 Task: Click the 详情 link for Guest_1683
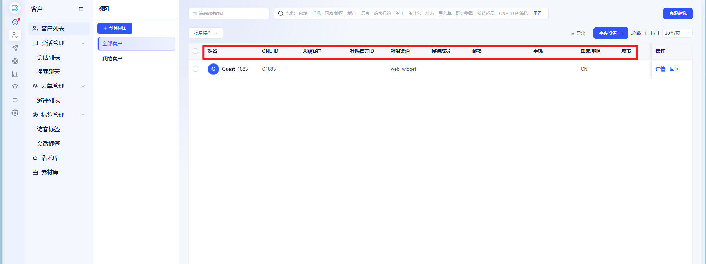660,69
